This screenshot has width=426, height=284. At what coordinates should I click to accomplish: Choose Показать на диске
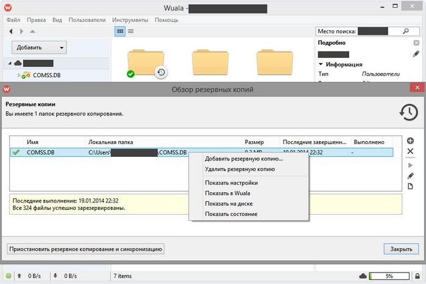(229, 204)
